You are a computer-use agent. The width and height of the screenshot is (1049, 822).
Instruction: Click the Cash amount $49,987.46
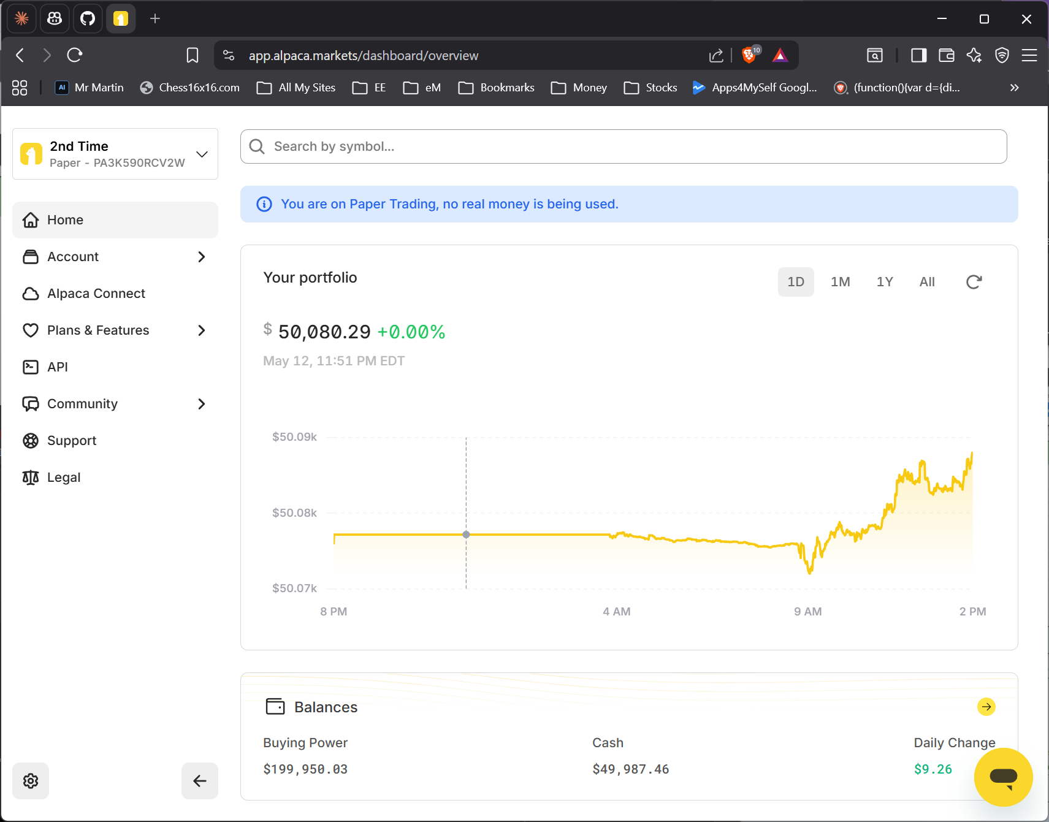click(631, 769)
